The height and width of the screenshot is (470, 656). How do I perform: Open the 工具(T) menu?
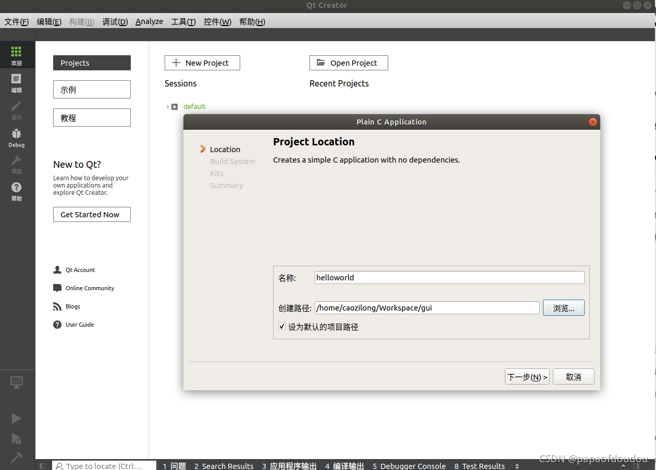(x=183, y=22)
